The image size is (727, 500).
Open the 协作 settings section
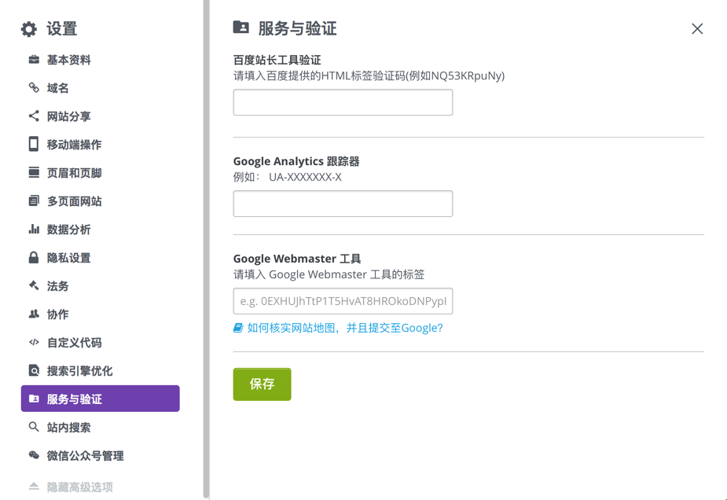57,314
